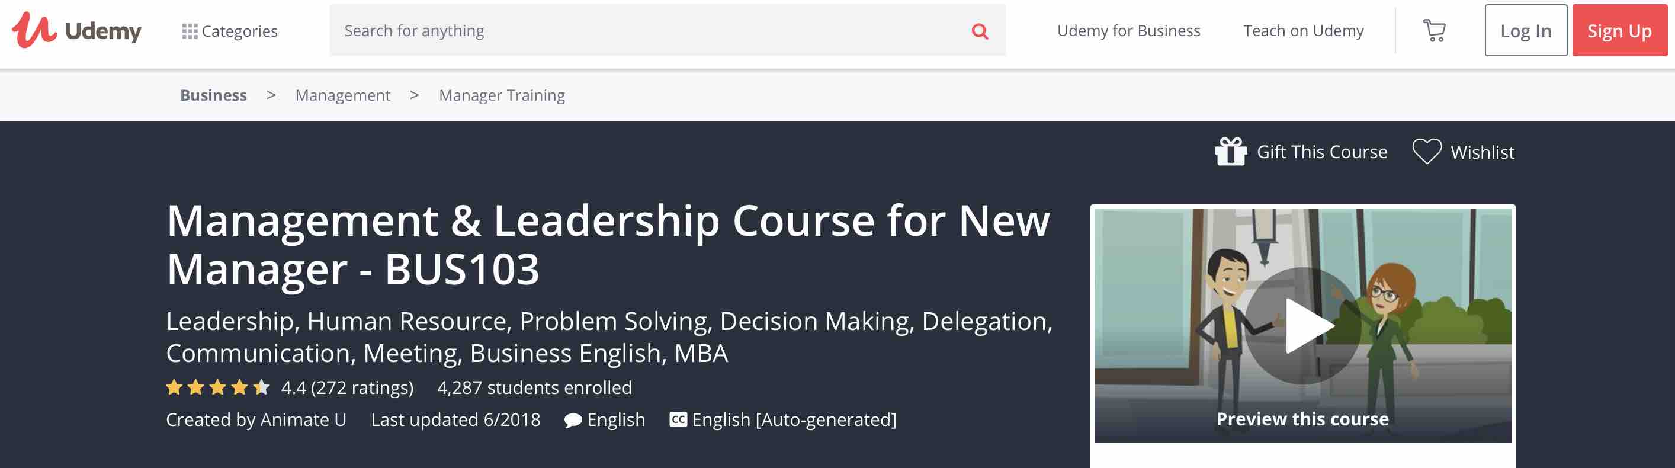Go to Management breadcrumb

coord(343,95)
